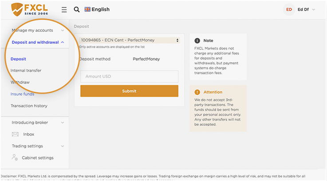Open Transaction history menu item

pyautogui.click(x=29, y=106)
